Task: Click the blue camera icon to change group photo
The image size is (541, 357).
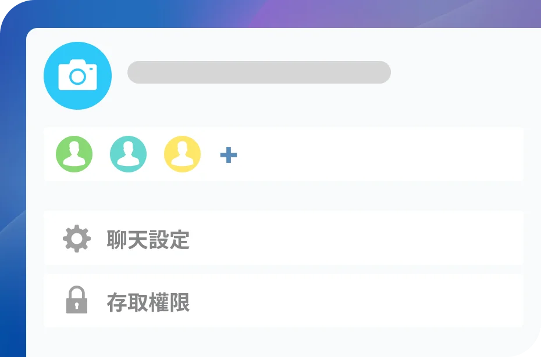Action: pos(77,75)
